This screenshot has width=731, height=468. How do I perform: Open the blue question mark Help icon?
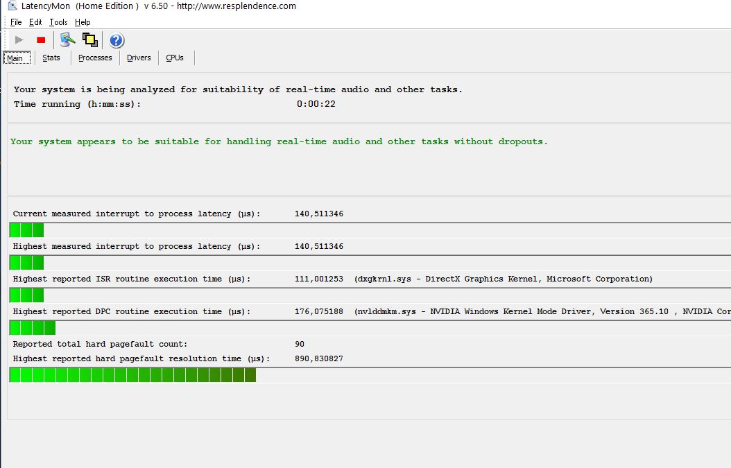tap(117, 40)
